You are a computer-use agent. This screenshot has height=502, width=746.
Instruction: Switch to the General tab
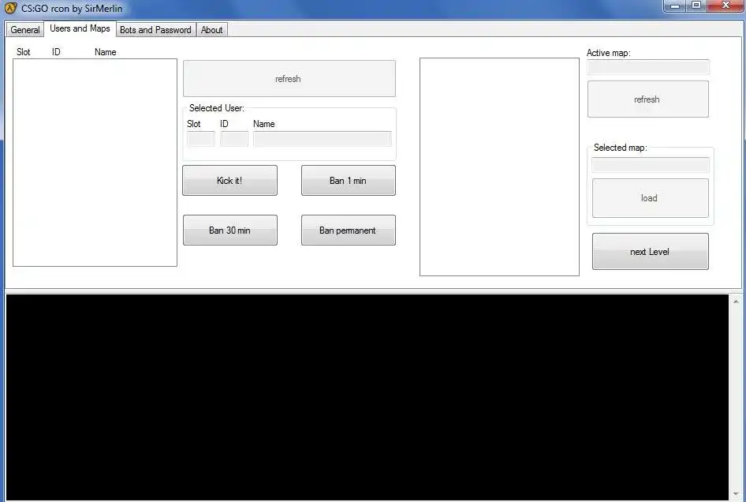[x=24, y=29]
